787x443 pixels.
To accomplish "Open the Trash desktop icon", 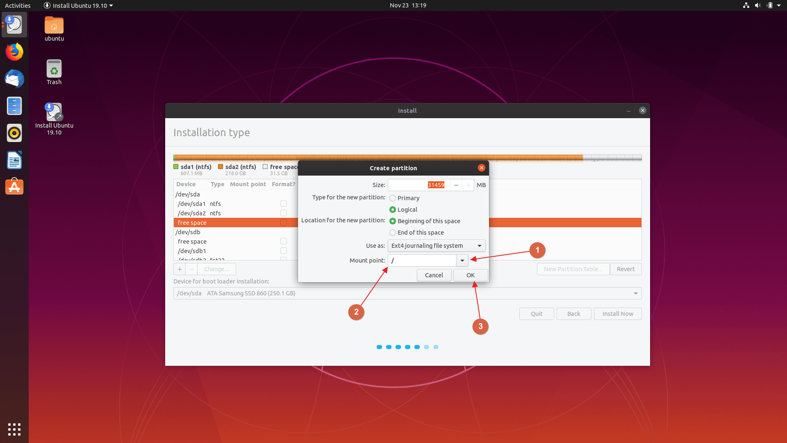I will click(54, 69).
